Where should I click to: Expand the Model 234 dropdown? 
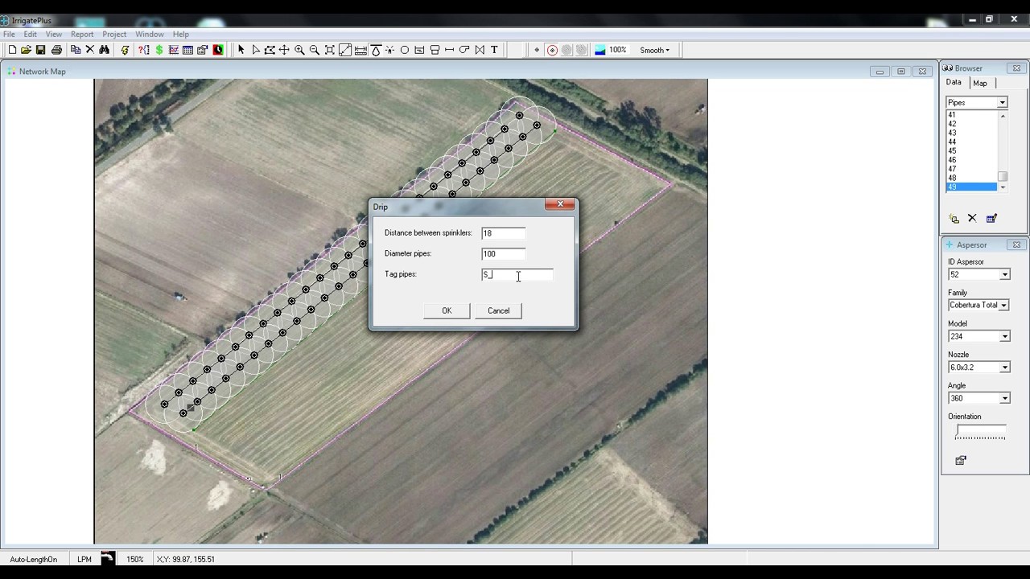click(1005, 336)
